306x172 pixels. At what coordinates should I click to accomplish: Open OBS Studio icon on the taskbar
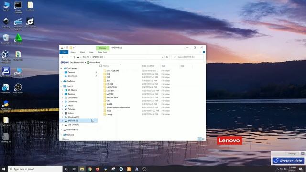pyautogui.click(x=144, y=169)
